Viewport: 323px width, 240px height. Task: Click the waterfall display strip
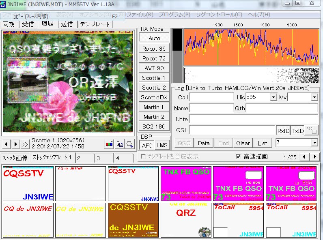tap(251, 75)
